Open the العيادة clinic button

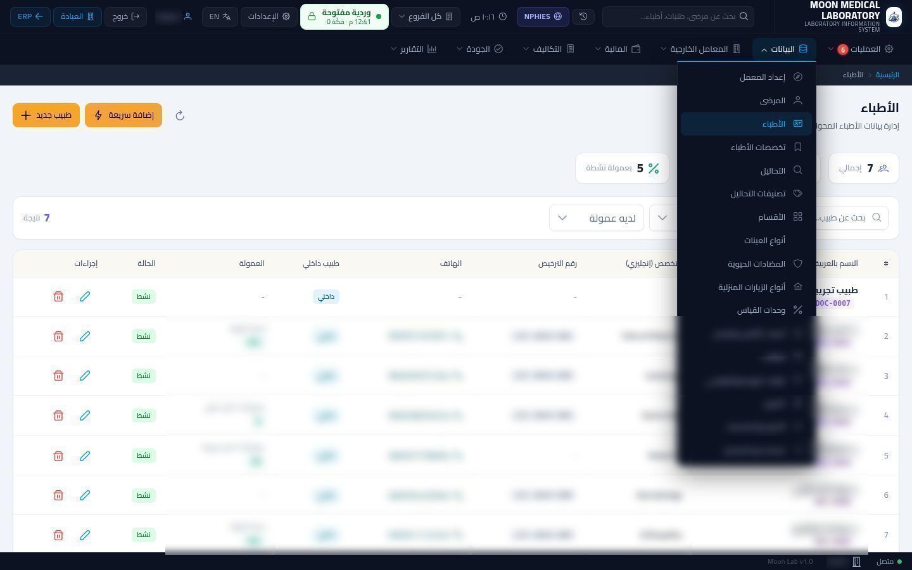click(x=77, y=16)
